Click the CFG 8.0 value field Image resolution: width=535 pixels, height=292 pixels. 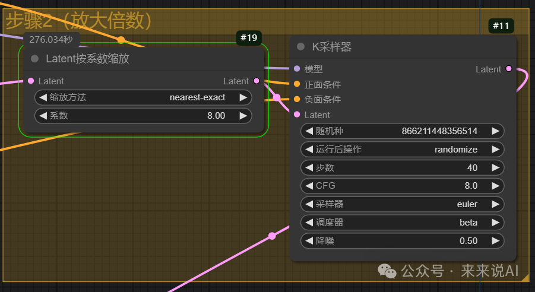point(402,186)
